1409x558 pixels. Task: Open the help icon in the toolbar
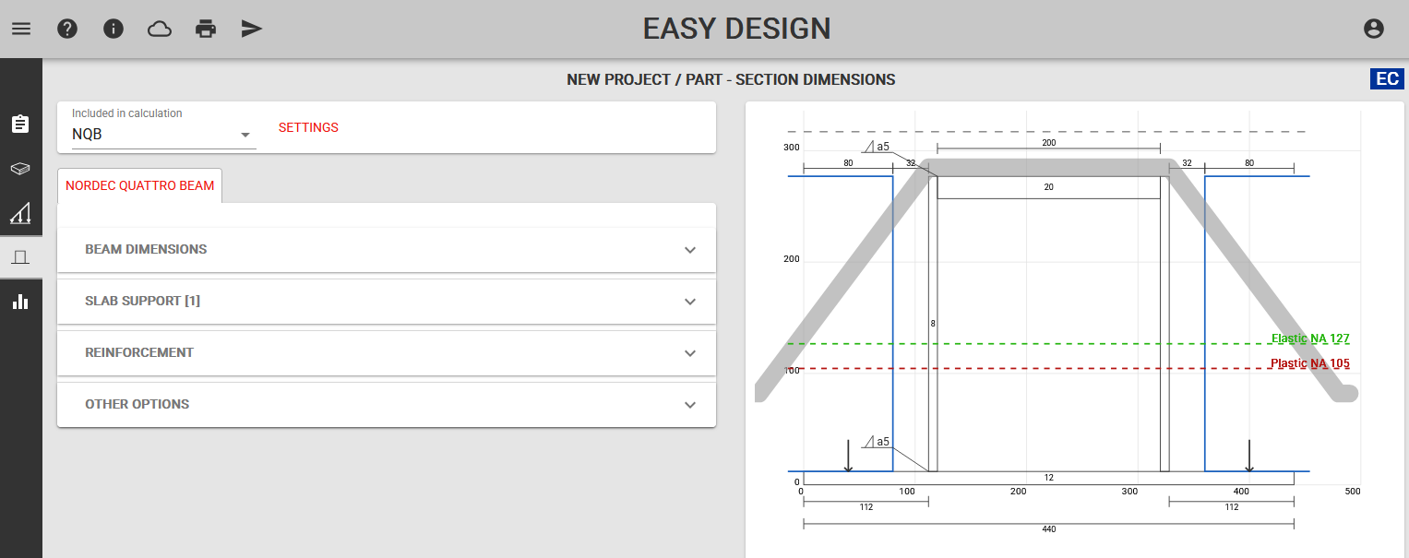click(67, 29)
